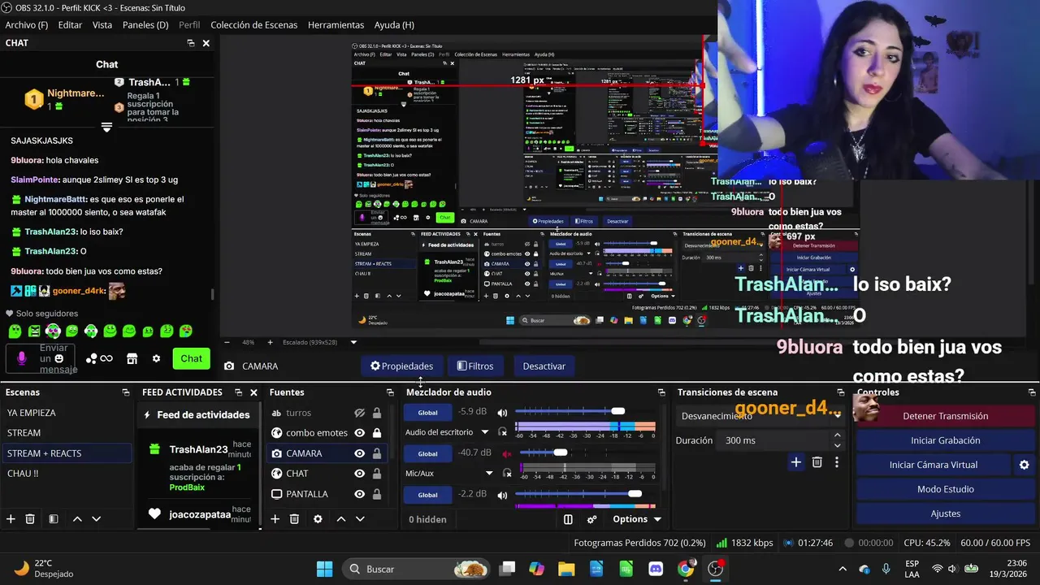Screen dimensions: 1040x585
Task: Hide the combo emotes source
Action: click(360, 433)
